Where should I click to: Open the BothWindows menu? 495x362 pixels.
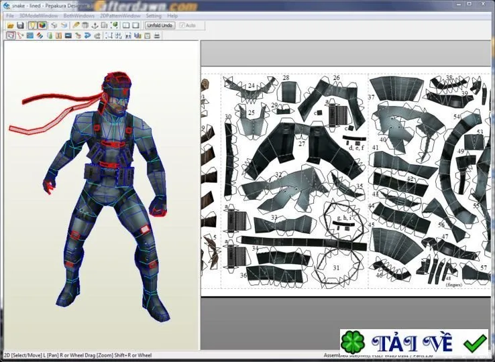point(79,15)
